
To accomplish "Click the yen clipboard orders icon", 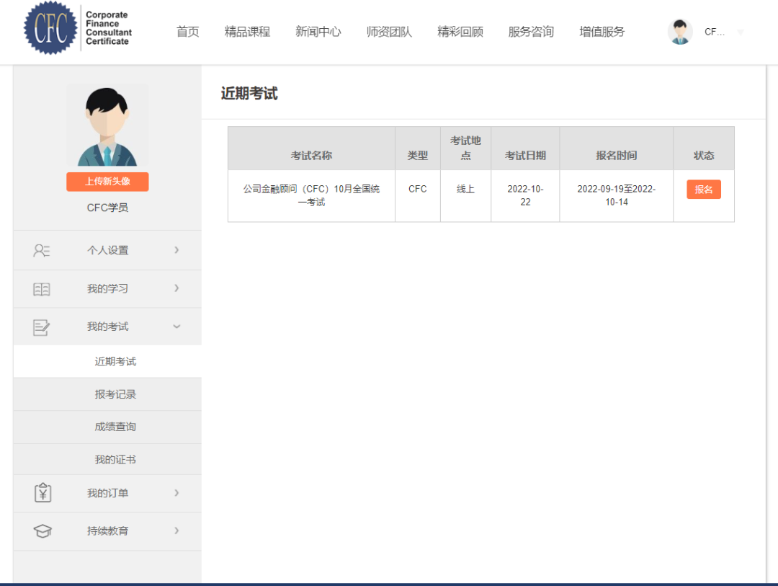I will (x=43, y=492).
